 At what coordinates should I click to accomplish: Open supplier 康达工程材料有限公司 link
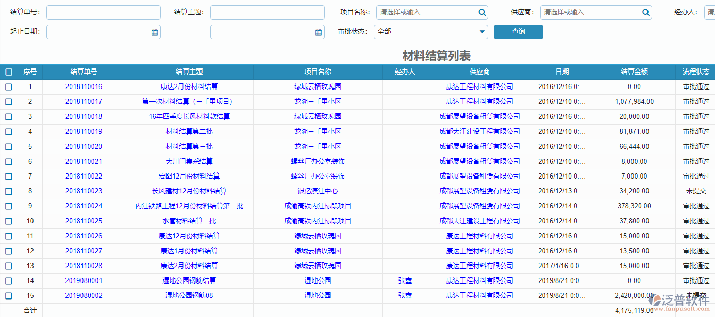pyautogui.click(x=479, y=86)
